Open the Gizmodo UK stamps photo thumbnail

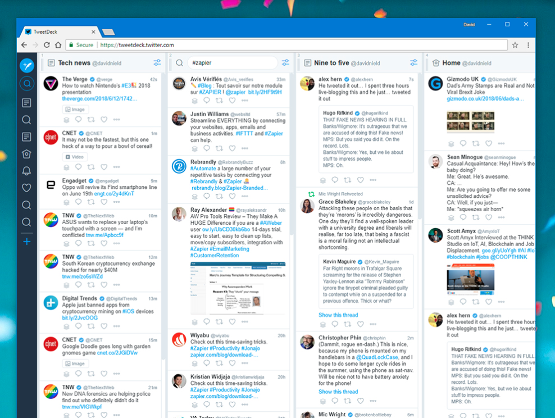tap(470, 121)
